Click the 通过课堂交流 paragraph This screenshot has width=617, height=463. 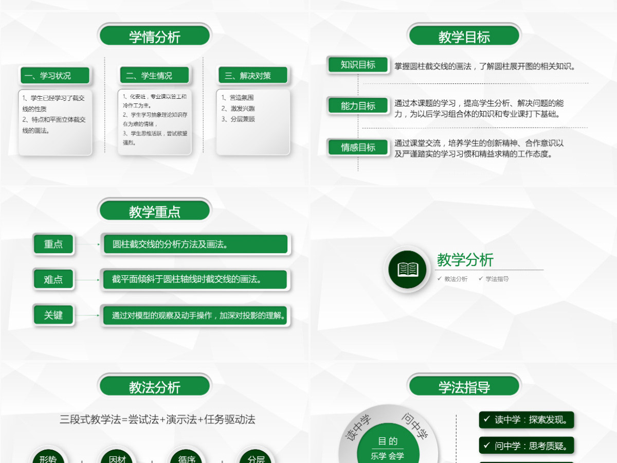479,148
